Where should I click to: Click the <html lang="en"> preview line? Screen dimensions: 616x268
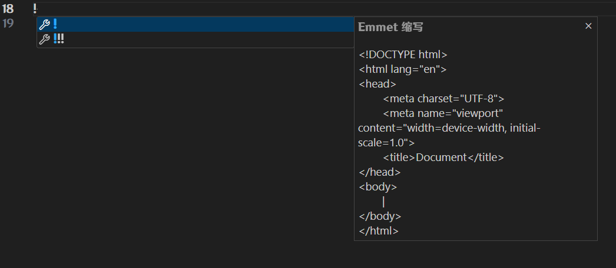[403, 69]
